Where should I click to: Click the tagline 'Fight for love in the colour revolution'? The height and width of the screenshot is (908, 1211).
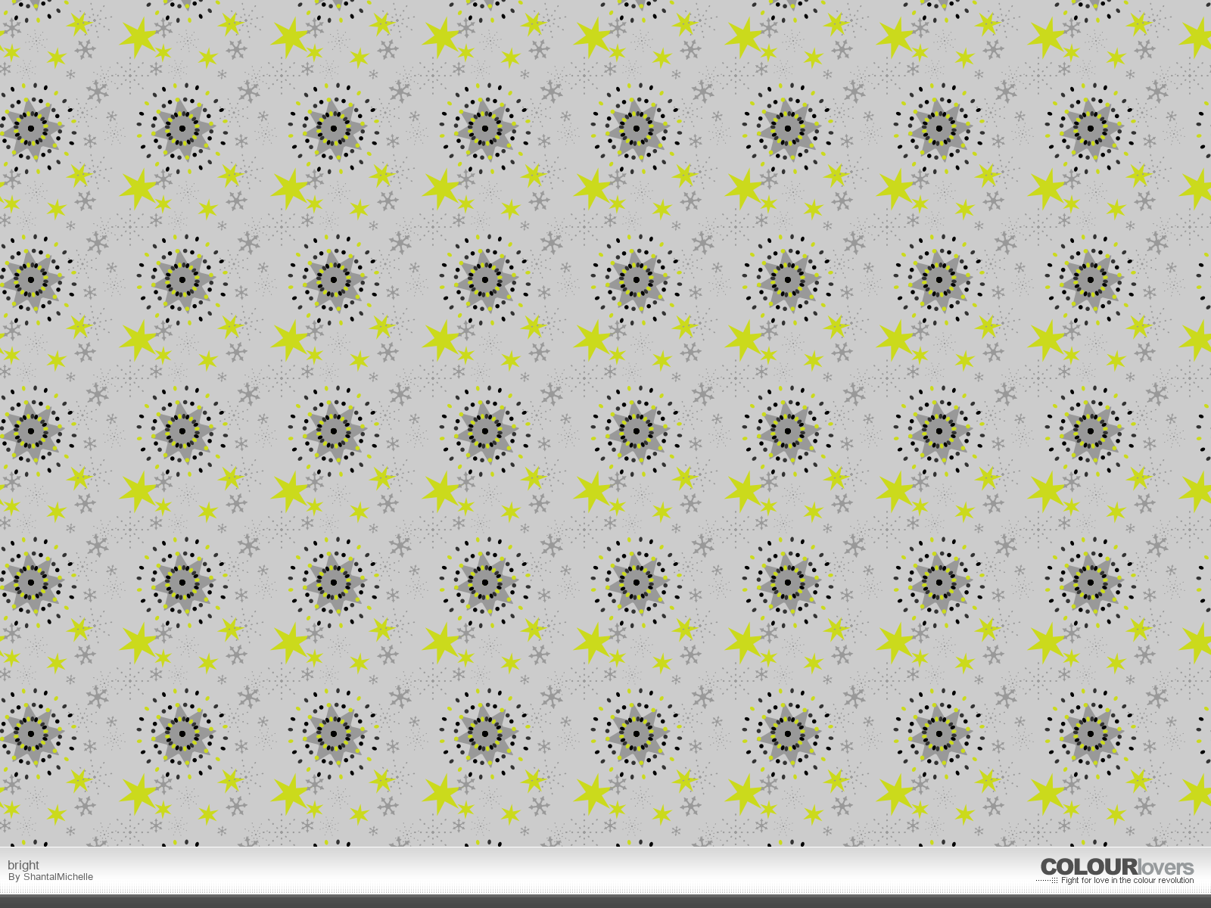click(1127, 880)
